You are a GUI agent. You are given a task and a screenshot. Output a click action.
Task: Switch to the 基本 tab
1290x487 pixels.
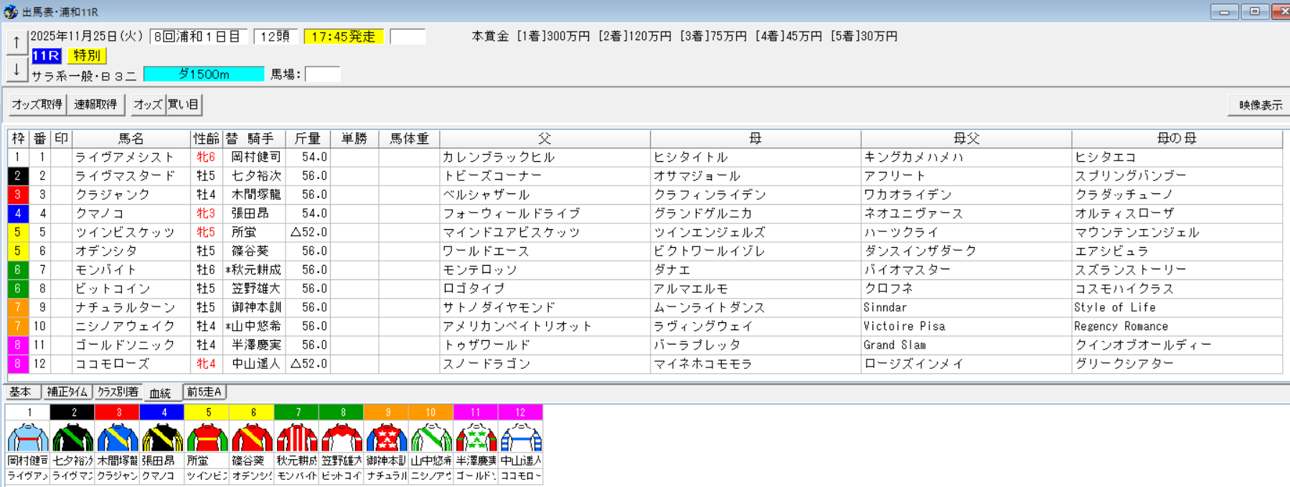(21, 392)
